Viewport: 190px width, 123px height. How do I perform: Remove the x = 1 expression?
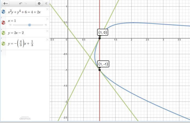[47, 19]
